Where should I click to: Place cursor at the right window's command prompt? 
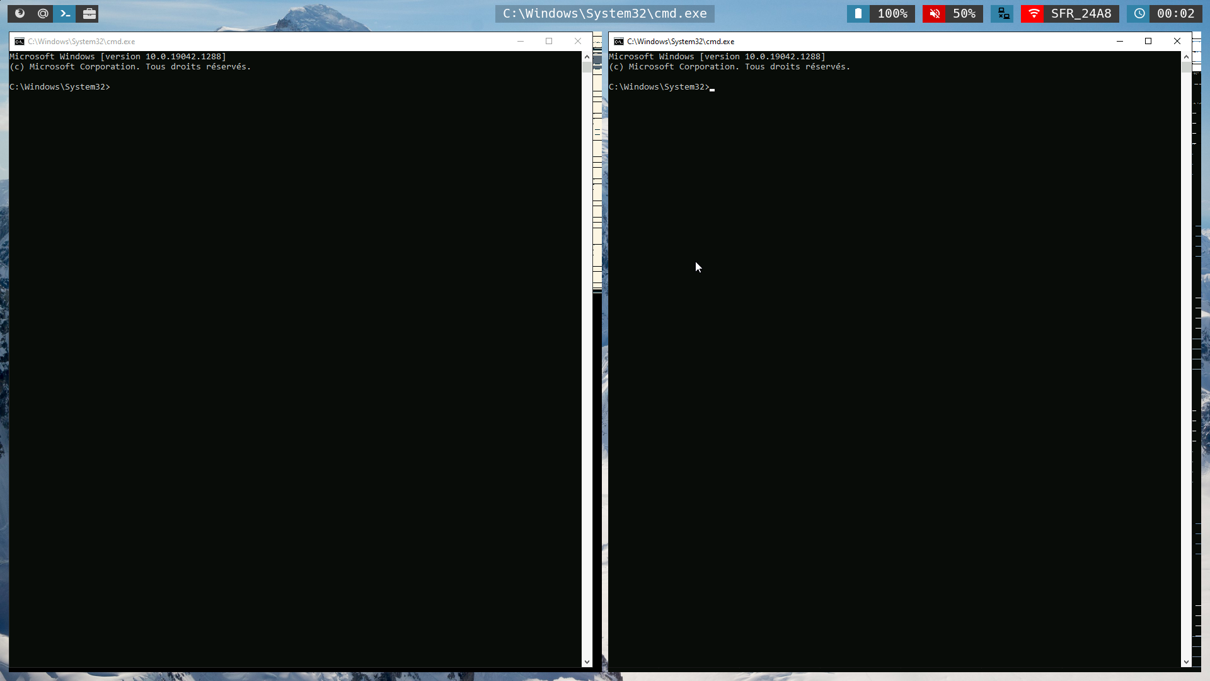click(712, 87)
